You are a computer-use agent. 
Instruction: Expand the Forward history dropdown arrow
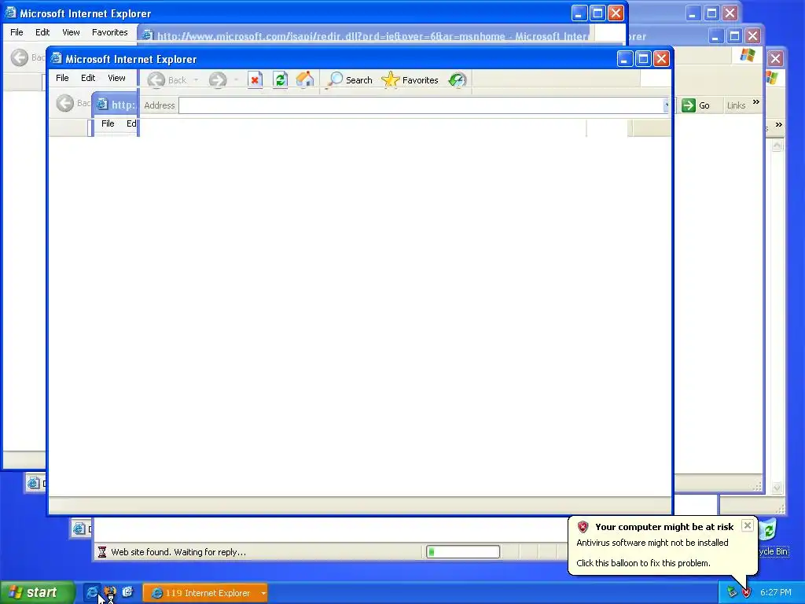tap(236, 80)
